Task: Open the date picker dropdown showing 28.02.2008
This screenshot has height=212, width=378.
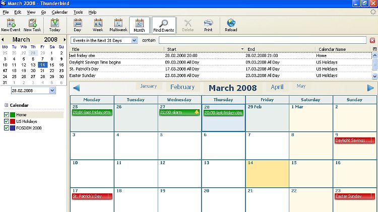Action: tap(52, 91)
